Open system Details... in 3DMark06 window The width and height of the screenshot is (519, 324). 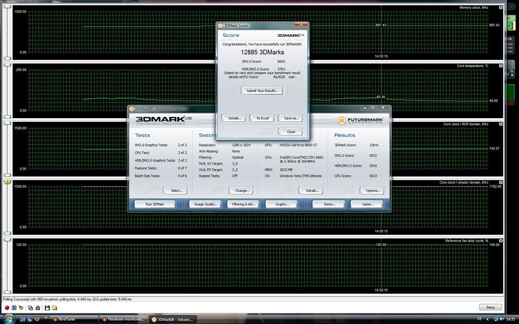pyautogui.click(x=312, y=191)
